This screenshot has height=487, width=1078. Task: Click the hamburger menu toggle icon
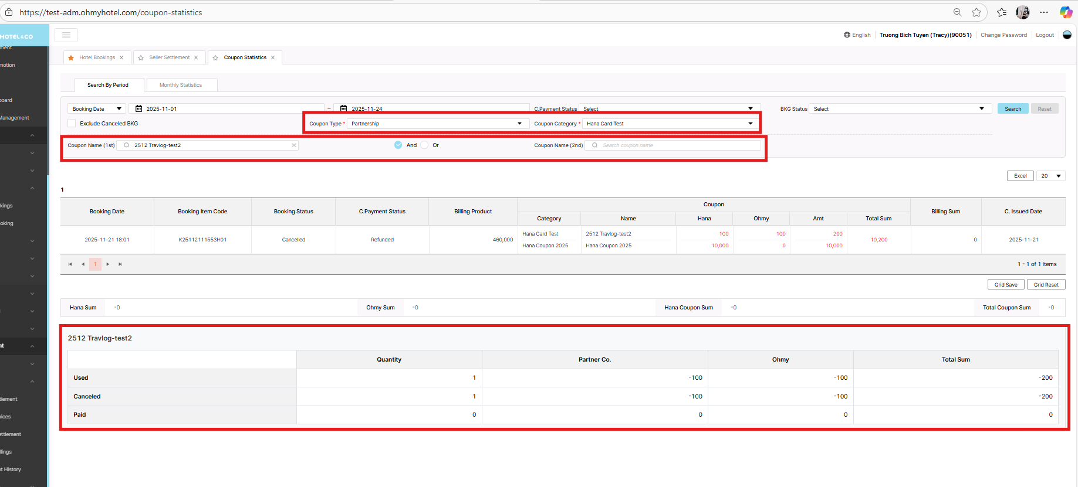click(x=66, y=35)
